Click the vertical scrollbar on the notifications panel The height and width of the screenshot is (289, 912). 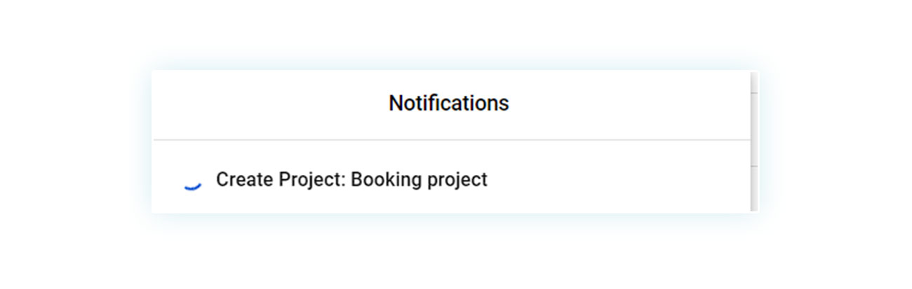coord(754,141)
